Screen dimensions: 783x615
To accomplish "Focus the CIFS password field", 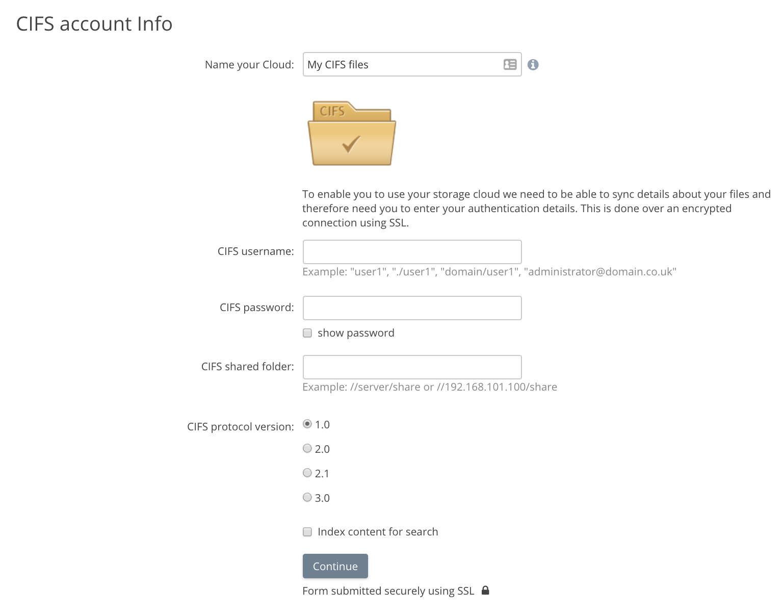I will tap(412, 307).
